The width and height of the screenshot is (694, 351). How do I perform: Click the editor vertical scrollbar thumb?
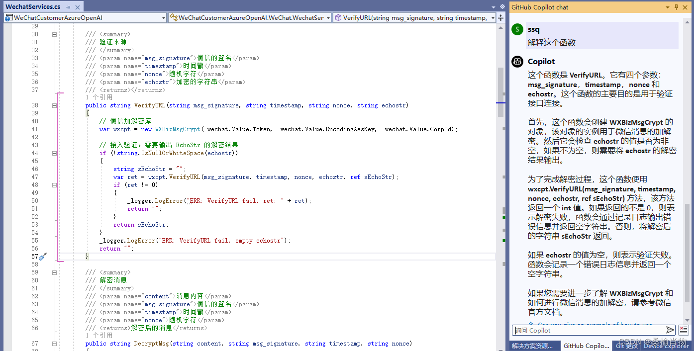pyautogui.click(x=500, y=92)
